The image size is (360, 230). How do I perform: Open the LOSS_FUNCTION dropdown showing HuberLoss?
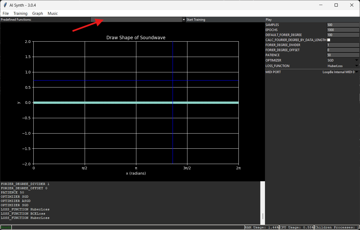point(343,66)
